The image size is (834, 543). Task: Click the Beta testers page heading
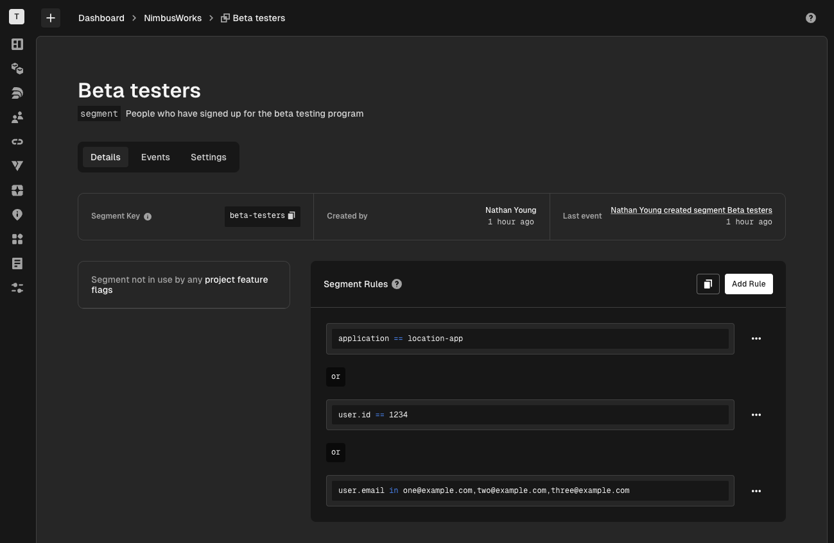click(139, 90)
